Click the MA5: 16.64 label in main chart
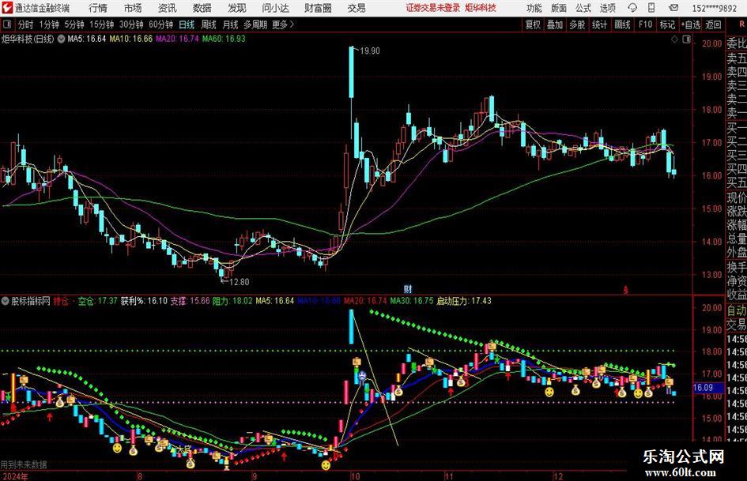The height and width of the screenshot is (481, 747). (x=87, y=39)
